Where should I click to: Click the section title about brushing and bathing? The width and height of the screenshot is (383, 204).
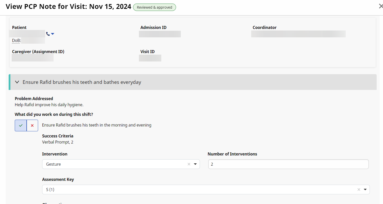pos(82,82)
